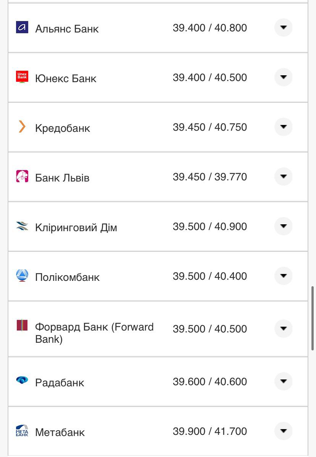Show details for Кліринговий Дім
The image size is (316, 457).
tap(283, 226)
